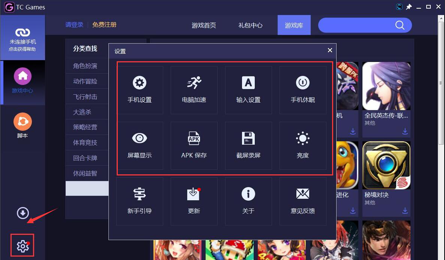This screenshot has width=445, height=260.
Task: Open 亮度 brightness tile
Action: pos(303,146)
